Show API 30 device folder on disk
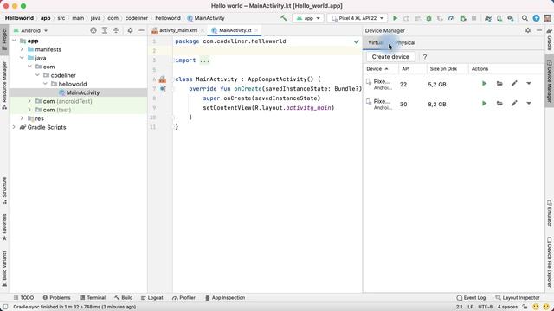This screenshot has width=554, height=311. click(499, 104)
